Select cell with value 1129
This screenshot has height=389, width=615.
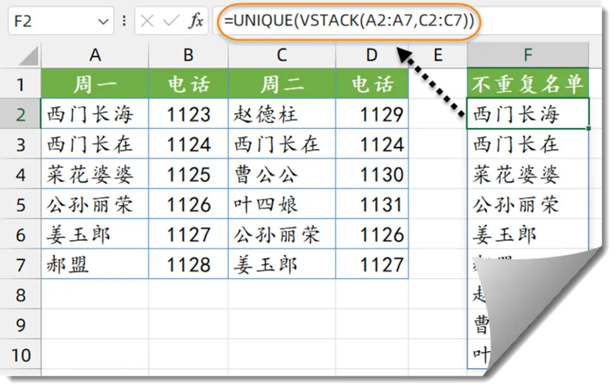pyautogui.click(x=372, y=114)
